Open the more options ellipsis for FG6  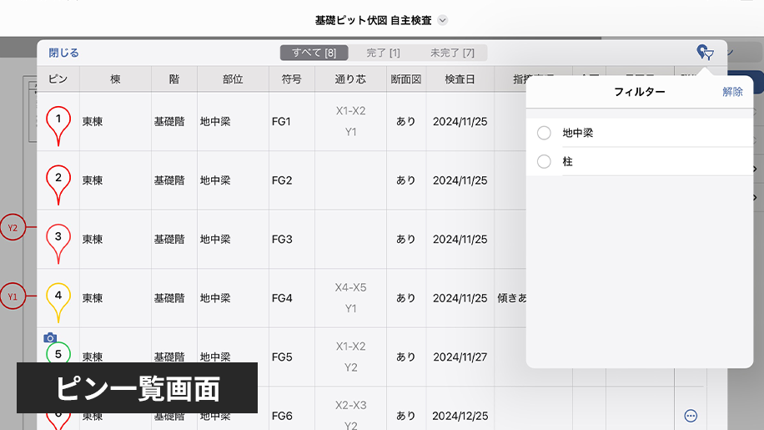tap(690, 416)
